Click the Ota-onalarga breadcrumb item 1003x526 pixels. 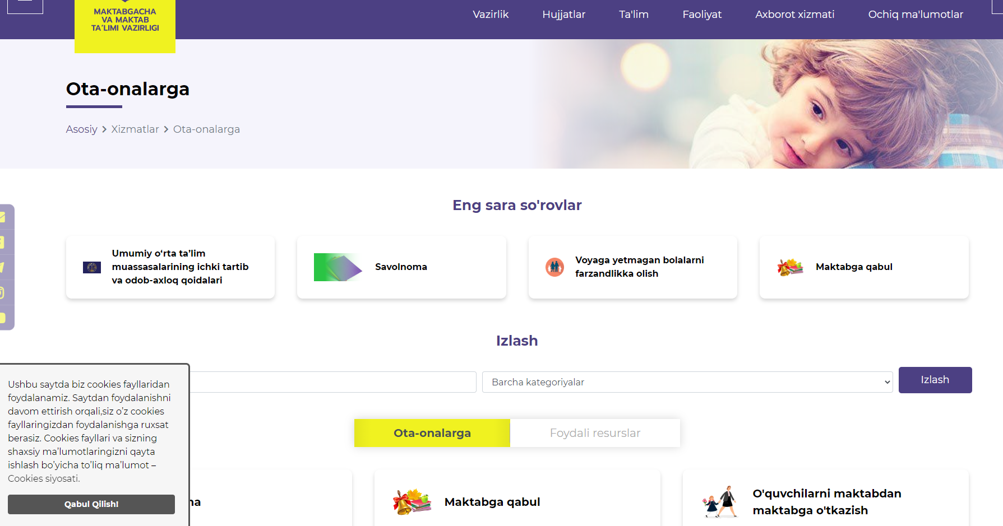(206, 129)
